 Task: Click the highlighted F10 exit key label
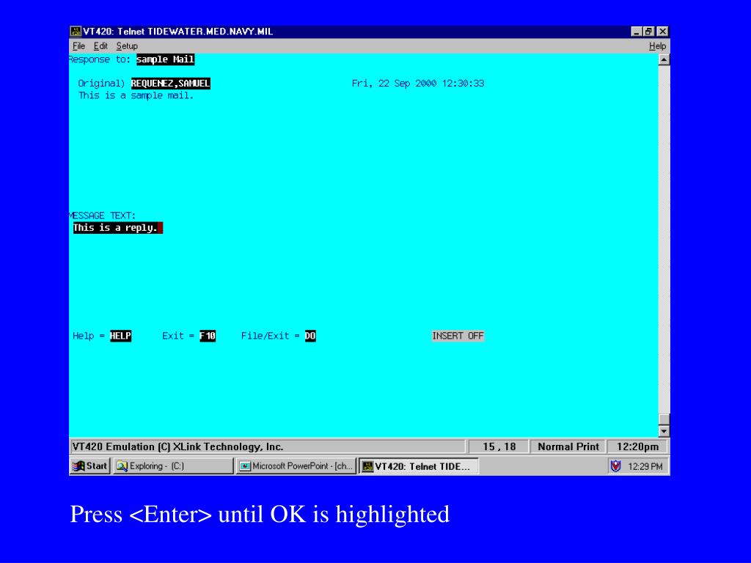coord(208,336)
